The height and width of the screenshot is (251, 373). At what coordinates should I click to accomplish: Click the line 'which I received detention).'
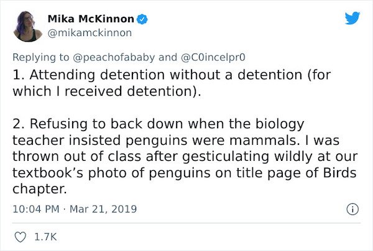107,91
